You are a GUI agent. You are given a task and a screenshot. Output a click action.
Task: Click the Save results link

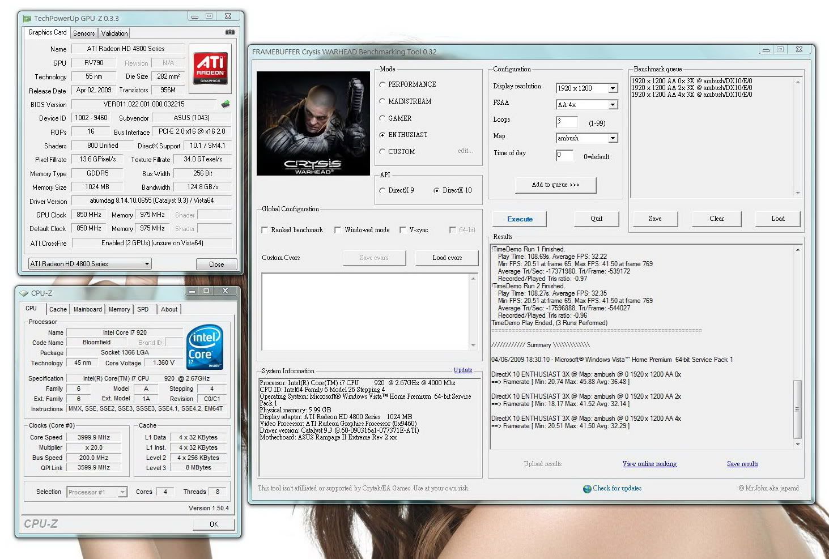742,464
